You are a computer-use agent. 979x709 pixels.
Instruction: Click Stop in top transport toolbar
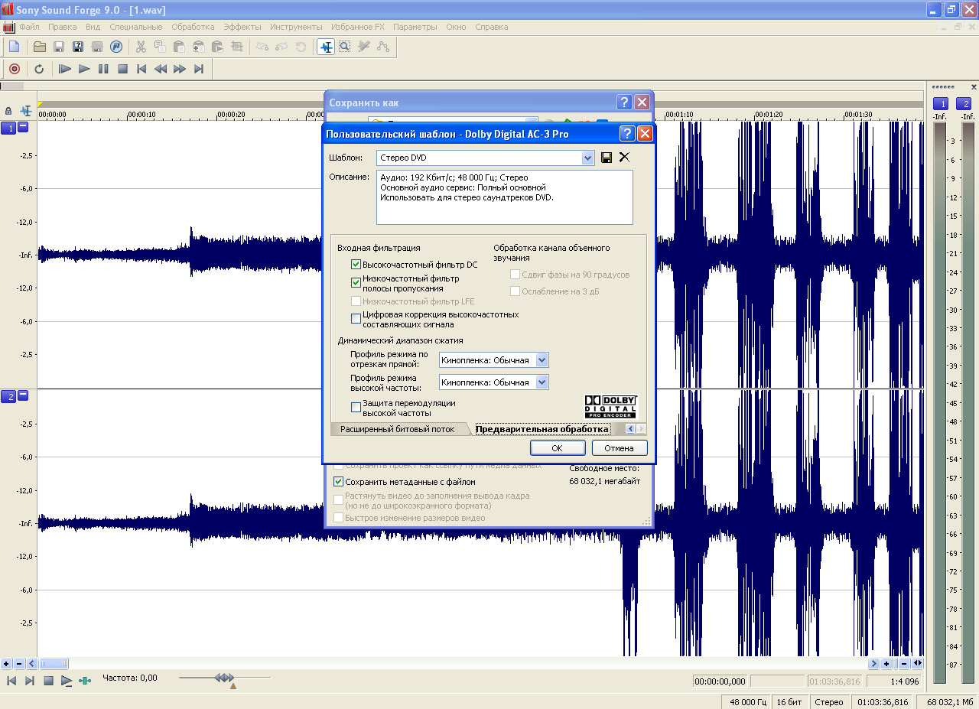(x=122, y=69)
